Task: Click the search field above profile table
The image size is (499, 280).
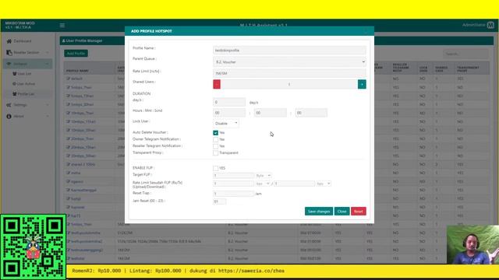Action: point(465,54)
